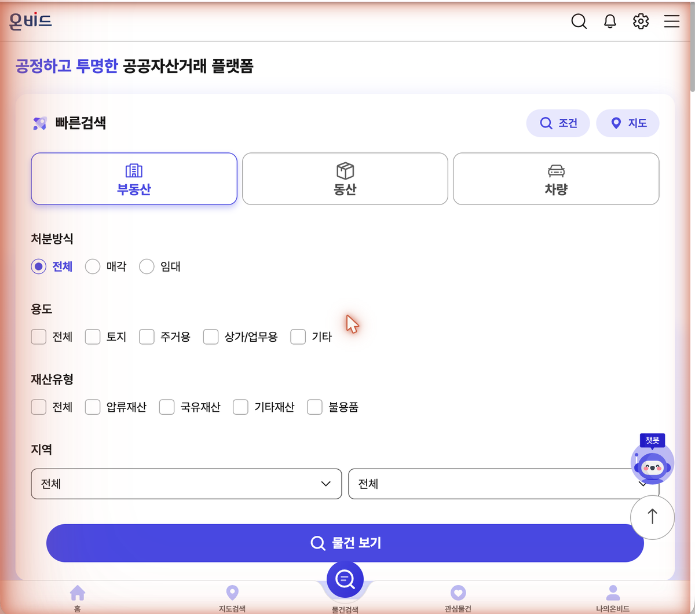Open the hamburger menu
695x614 pixels.
coord(672,21)
